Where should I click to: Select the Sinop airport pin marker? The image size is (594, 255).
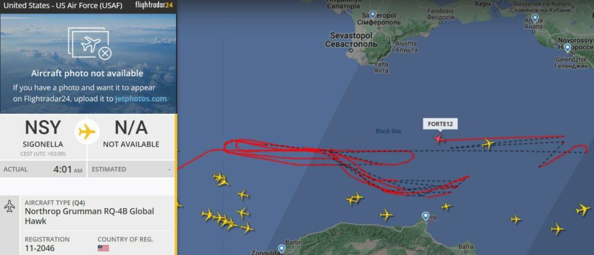tap(426, 216)
